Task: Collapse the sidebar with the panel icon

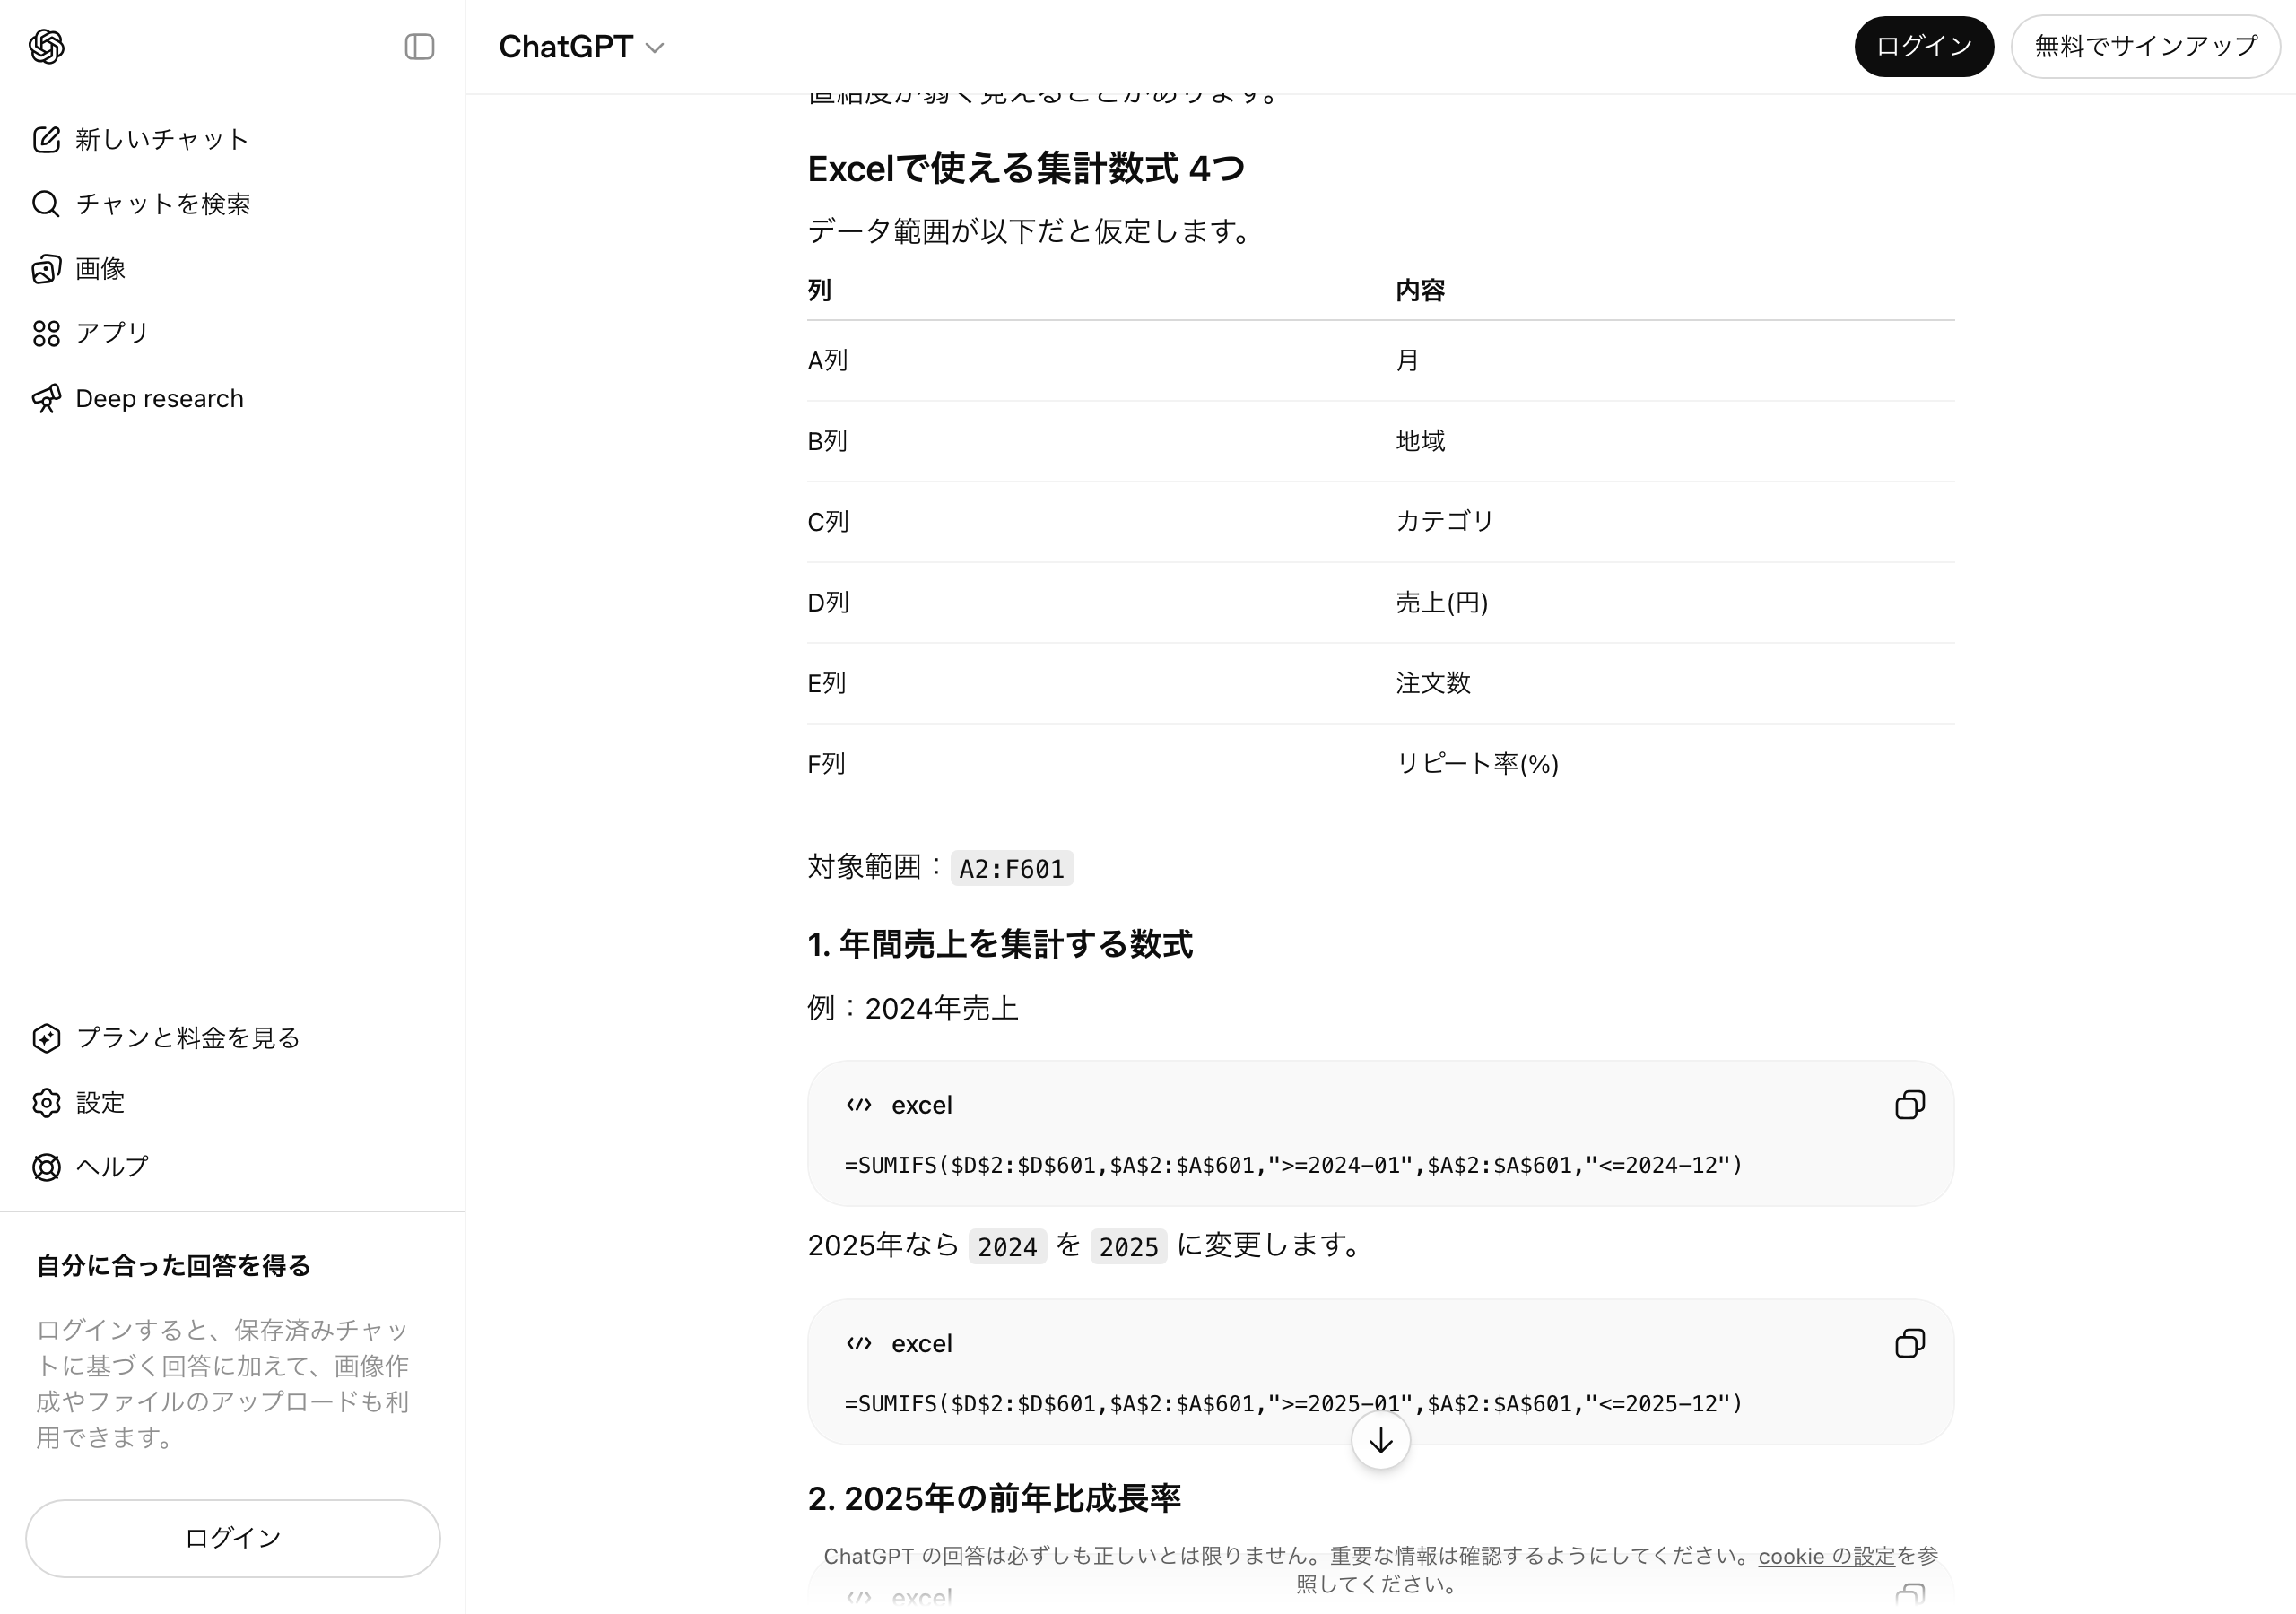Action: coord(419,47)
